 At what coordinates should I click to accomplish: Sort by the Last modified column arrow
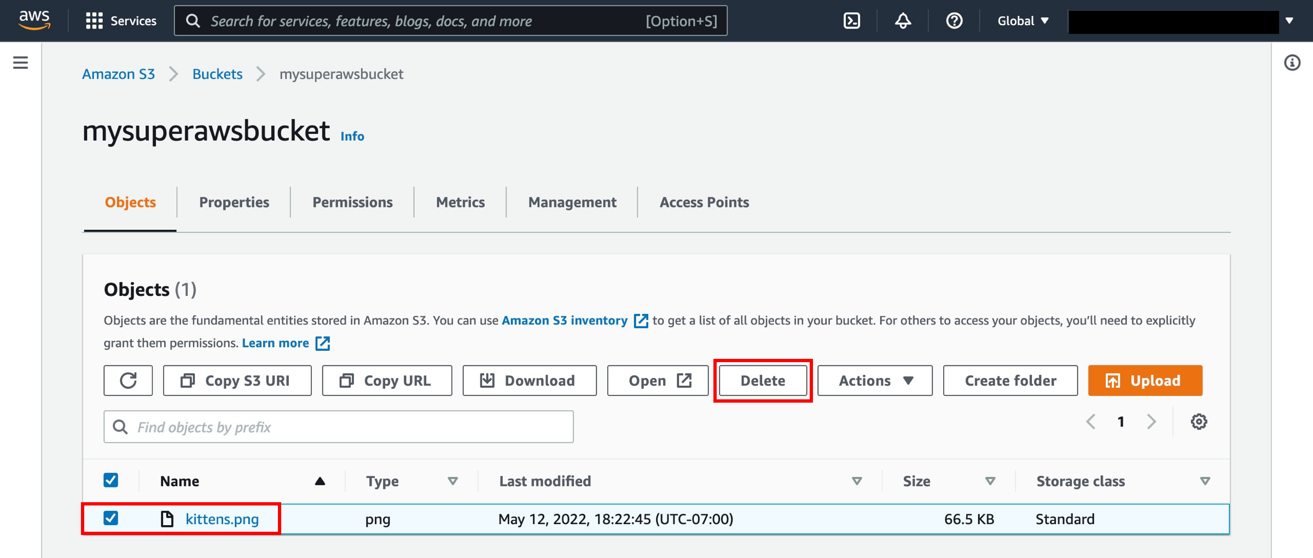click(x=857, y=481)
